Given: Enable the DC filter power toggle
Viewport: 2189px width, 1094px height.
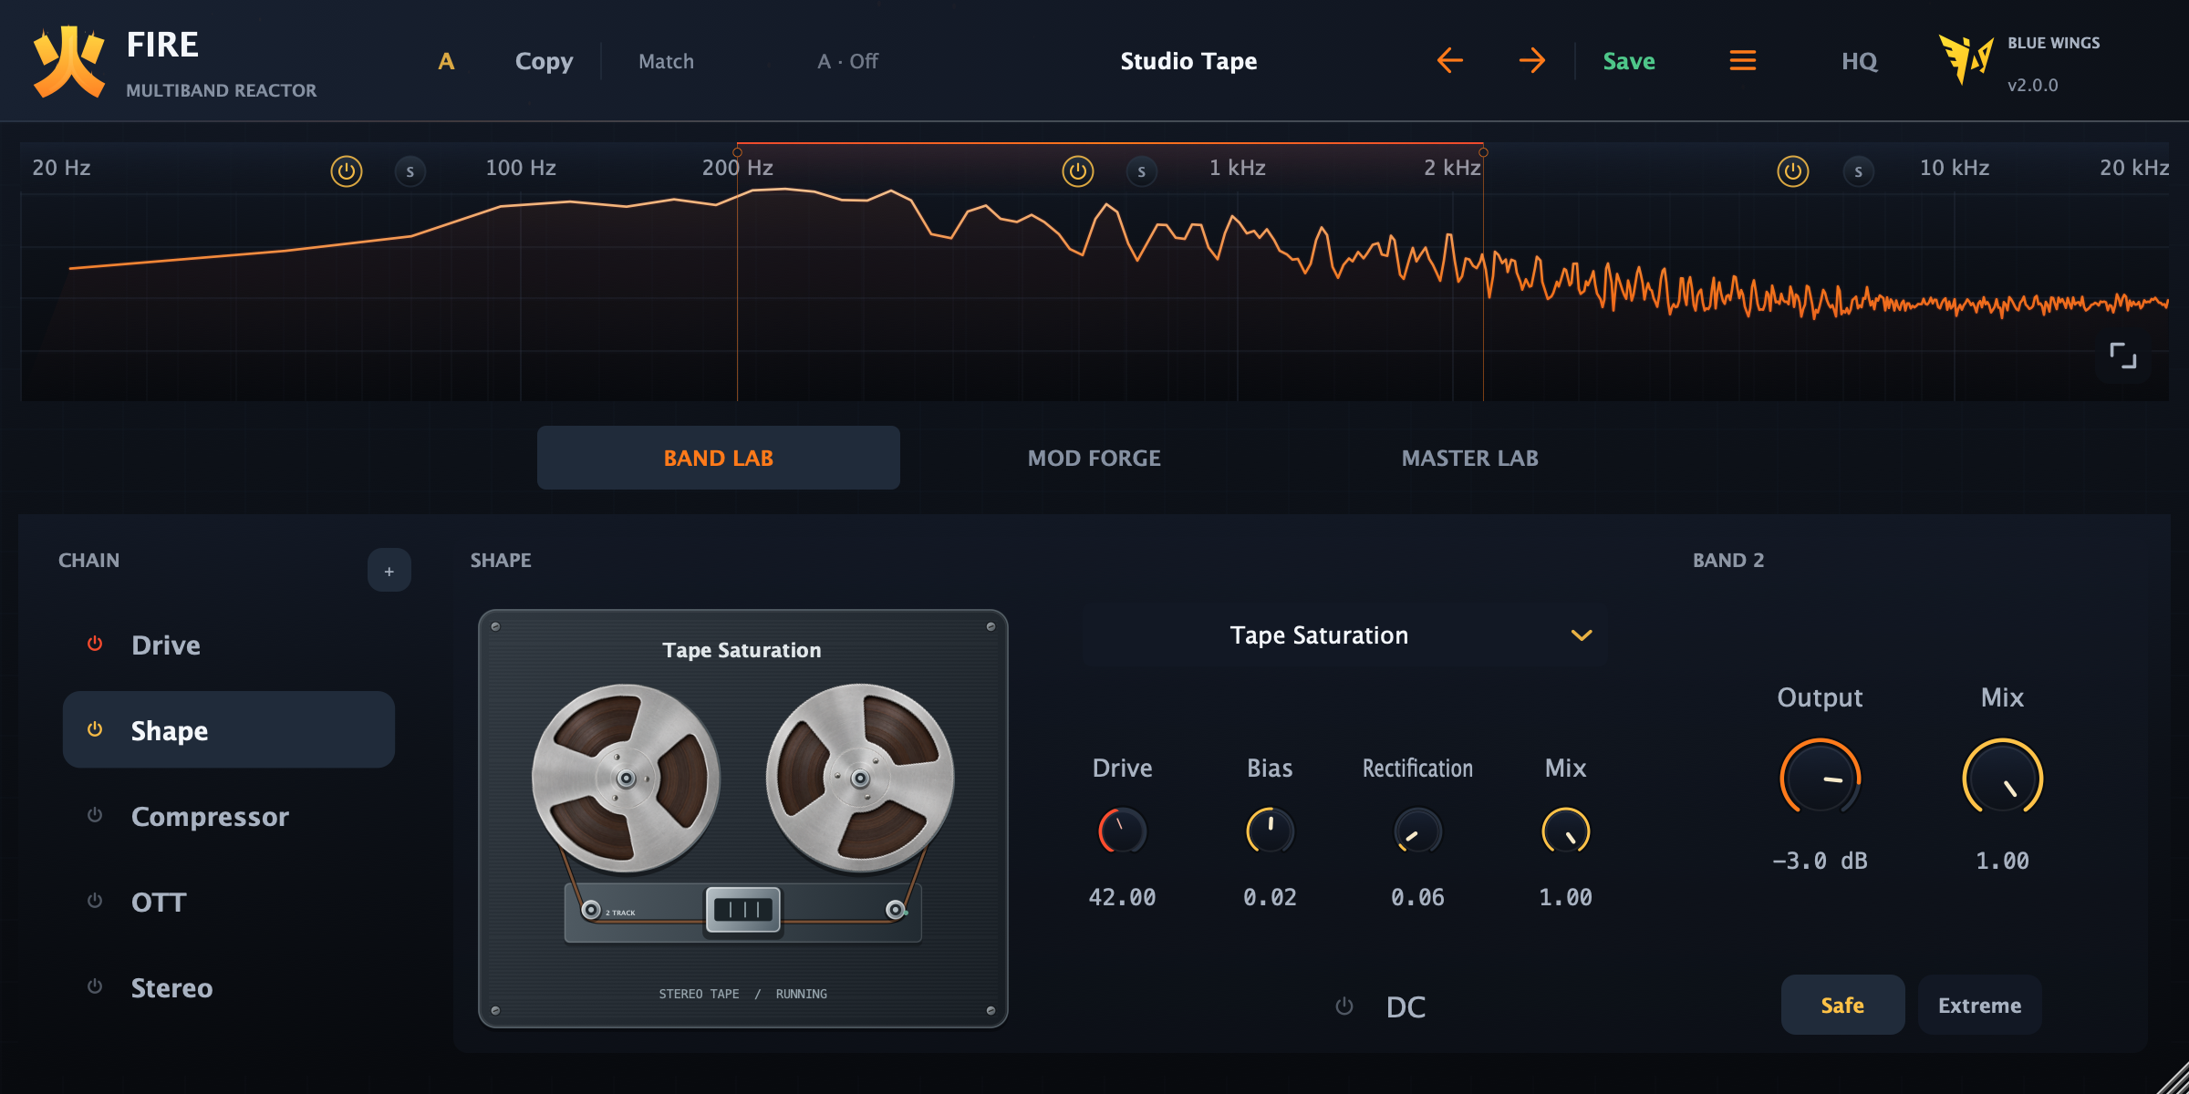Looking at the screenshot, I should pos(1344,1006).
